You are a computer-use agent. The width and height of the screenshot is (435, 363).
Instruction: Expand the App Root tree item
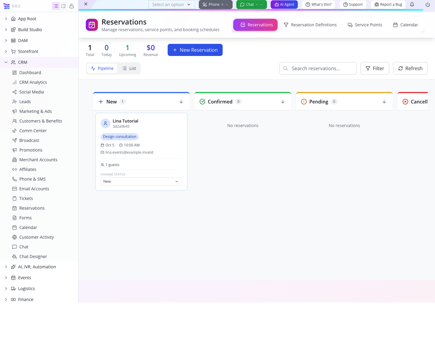pos(6,19)
